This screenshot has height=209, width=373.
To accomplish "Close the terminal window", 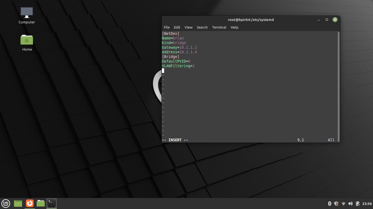I will point(335,20).
